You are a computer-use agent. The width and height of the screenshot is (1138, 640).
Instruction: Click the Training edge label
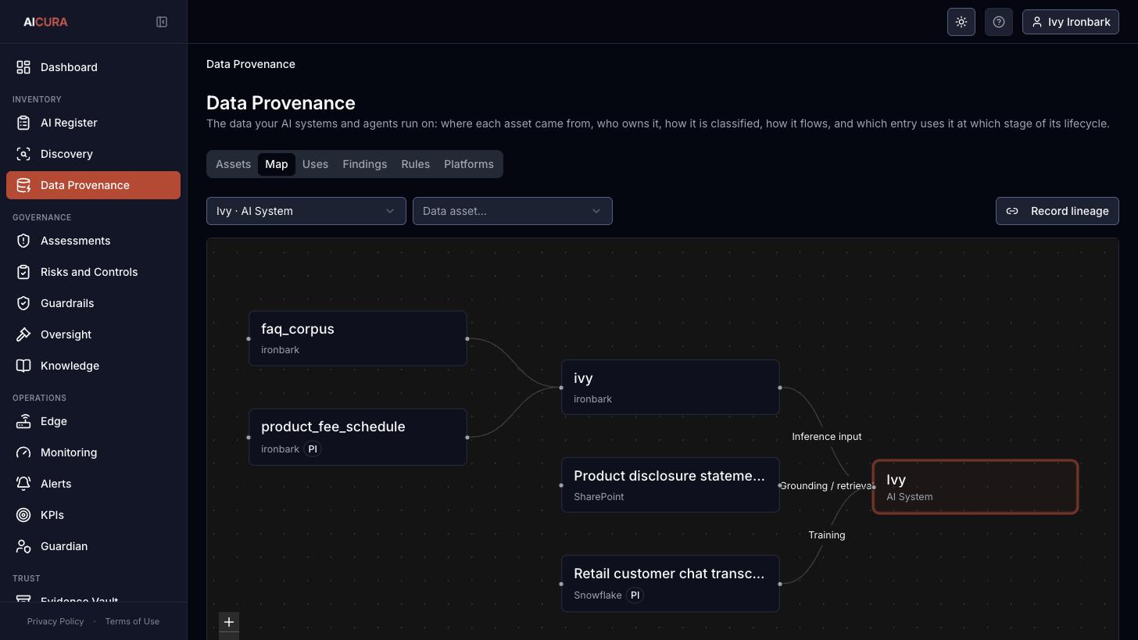coord(827,535)
